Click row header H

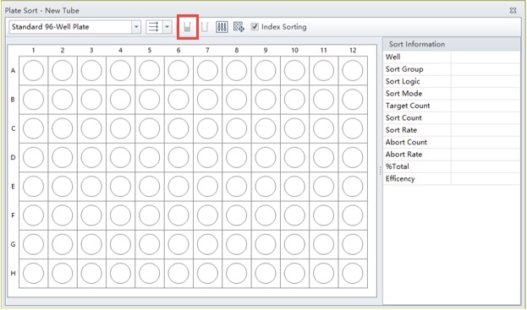coord(13,273)
